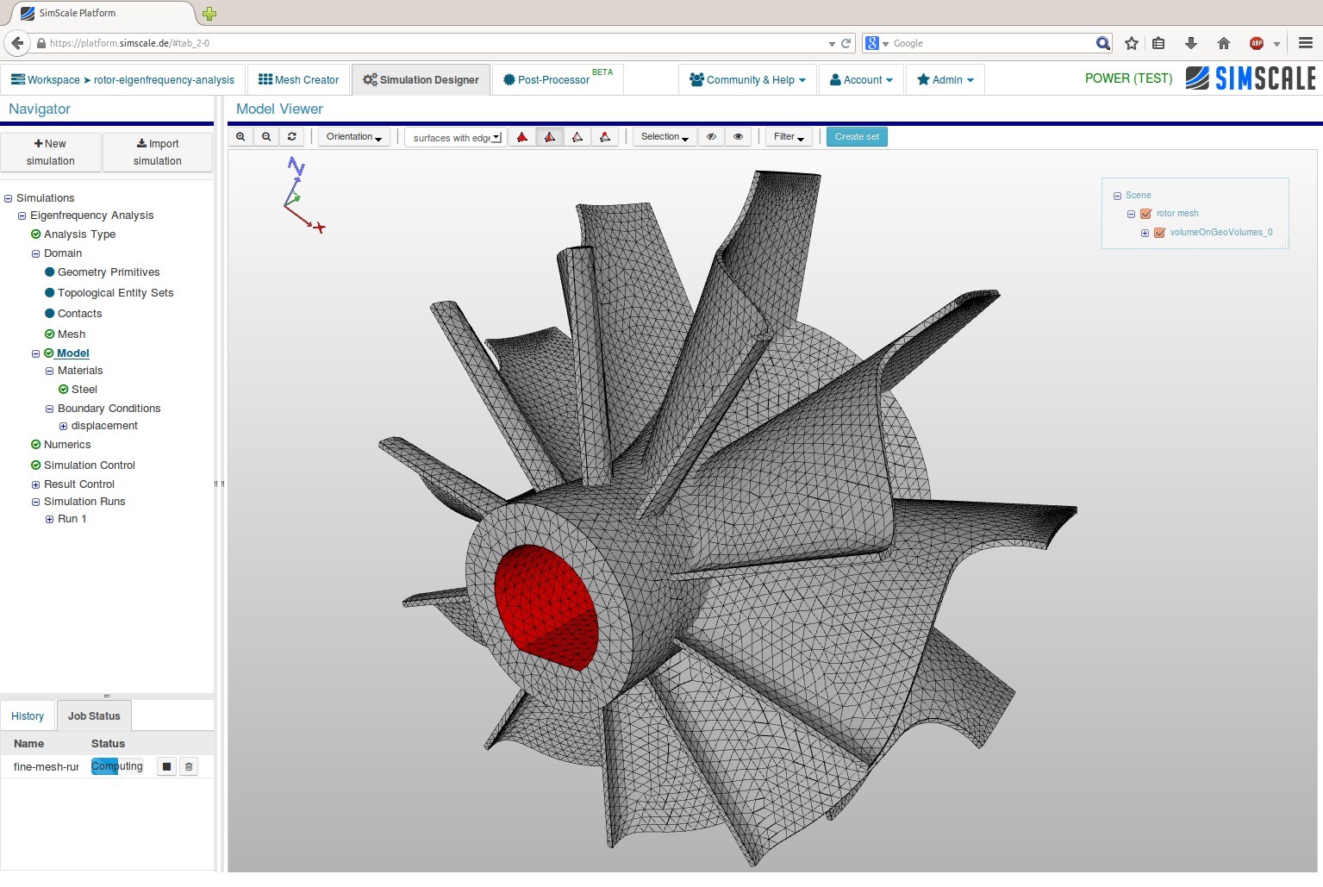The height and width of the screenshot is (887, 1323).
Task: Toggle volumeOnGeoVolumes_0 visibility checkbox
Action: point(1159,233)
